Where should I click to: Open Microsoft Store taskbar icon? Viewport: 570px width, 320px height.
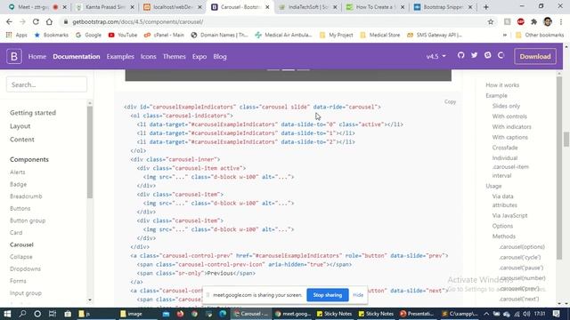tap(68, 314)
